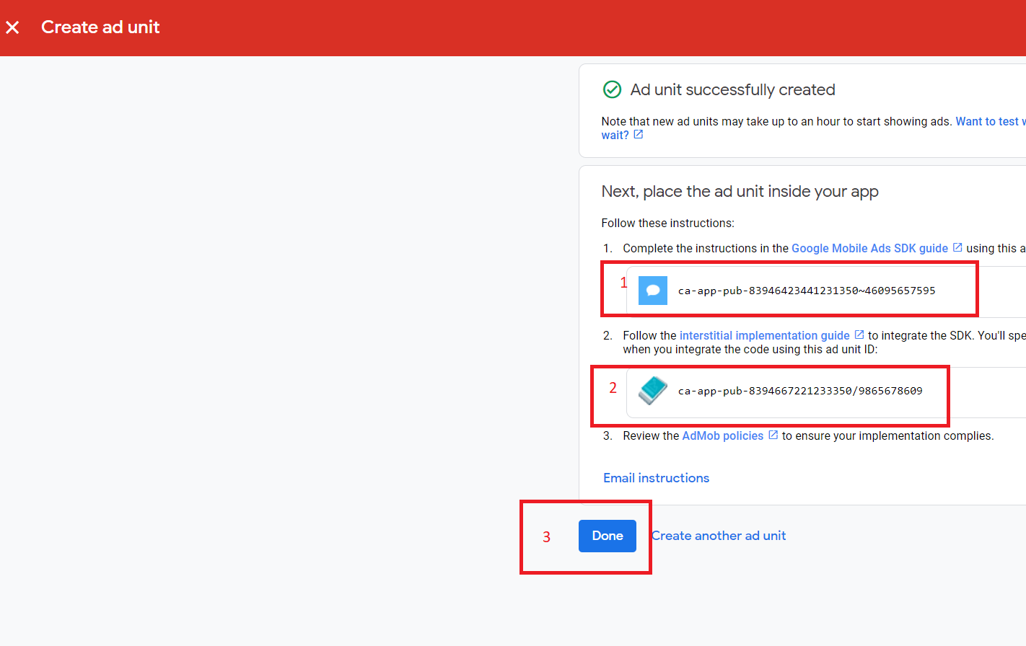The height and width of the screenshot is (646, 1026).
Task: Select the ad unit ID ending in 9865678609
Action: point(799,390)
